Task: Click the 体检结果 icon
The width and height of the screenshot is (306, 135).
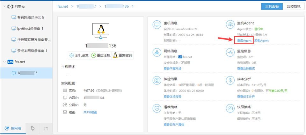Action: point(157,80)
